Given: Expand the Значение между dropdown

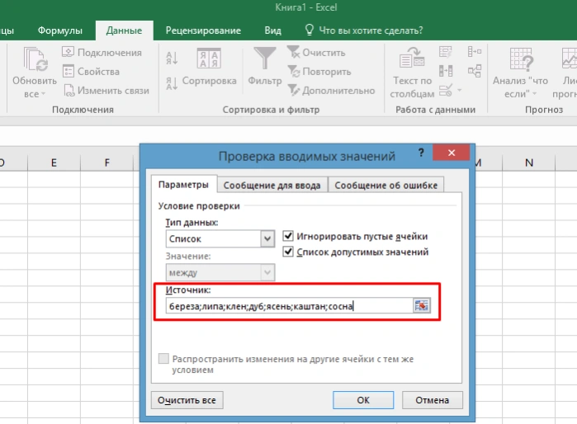Looking at the screenshot, I should [267, 272].
